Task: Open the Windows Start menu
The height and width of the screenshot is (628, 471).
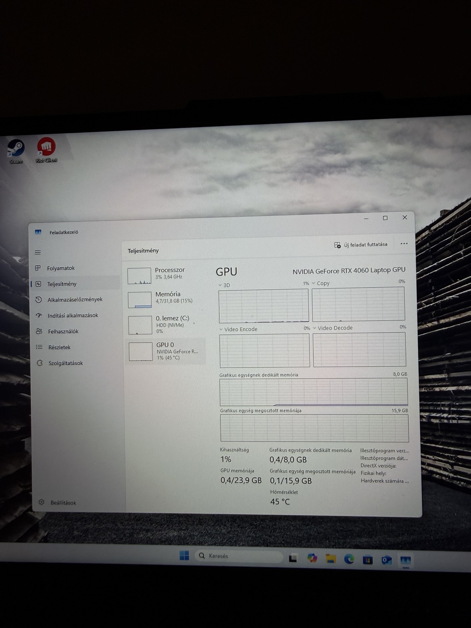Action: (184, 556)
